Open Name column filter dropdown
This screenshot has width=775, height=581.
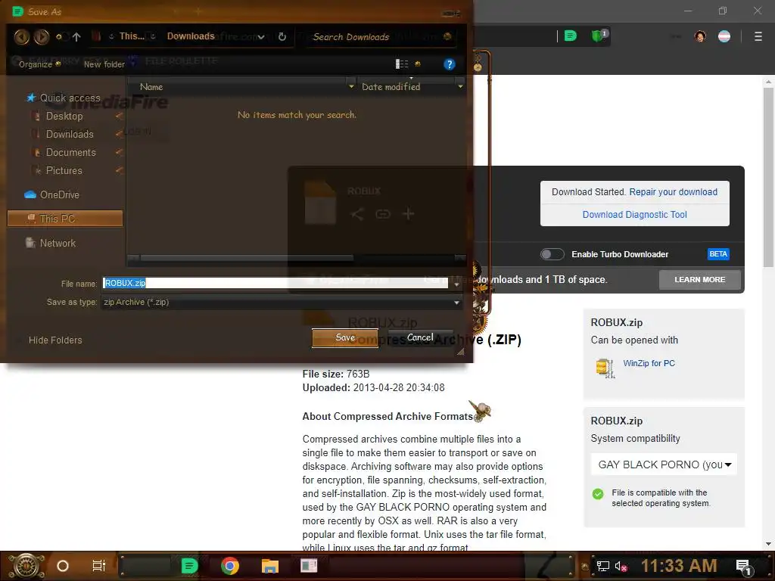click(351, 86)
